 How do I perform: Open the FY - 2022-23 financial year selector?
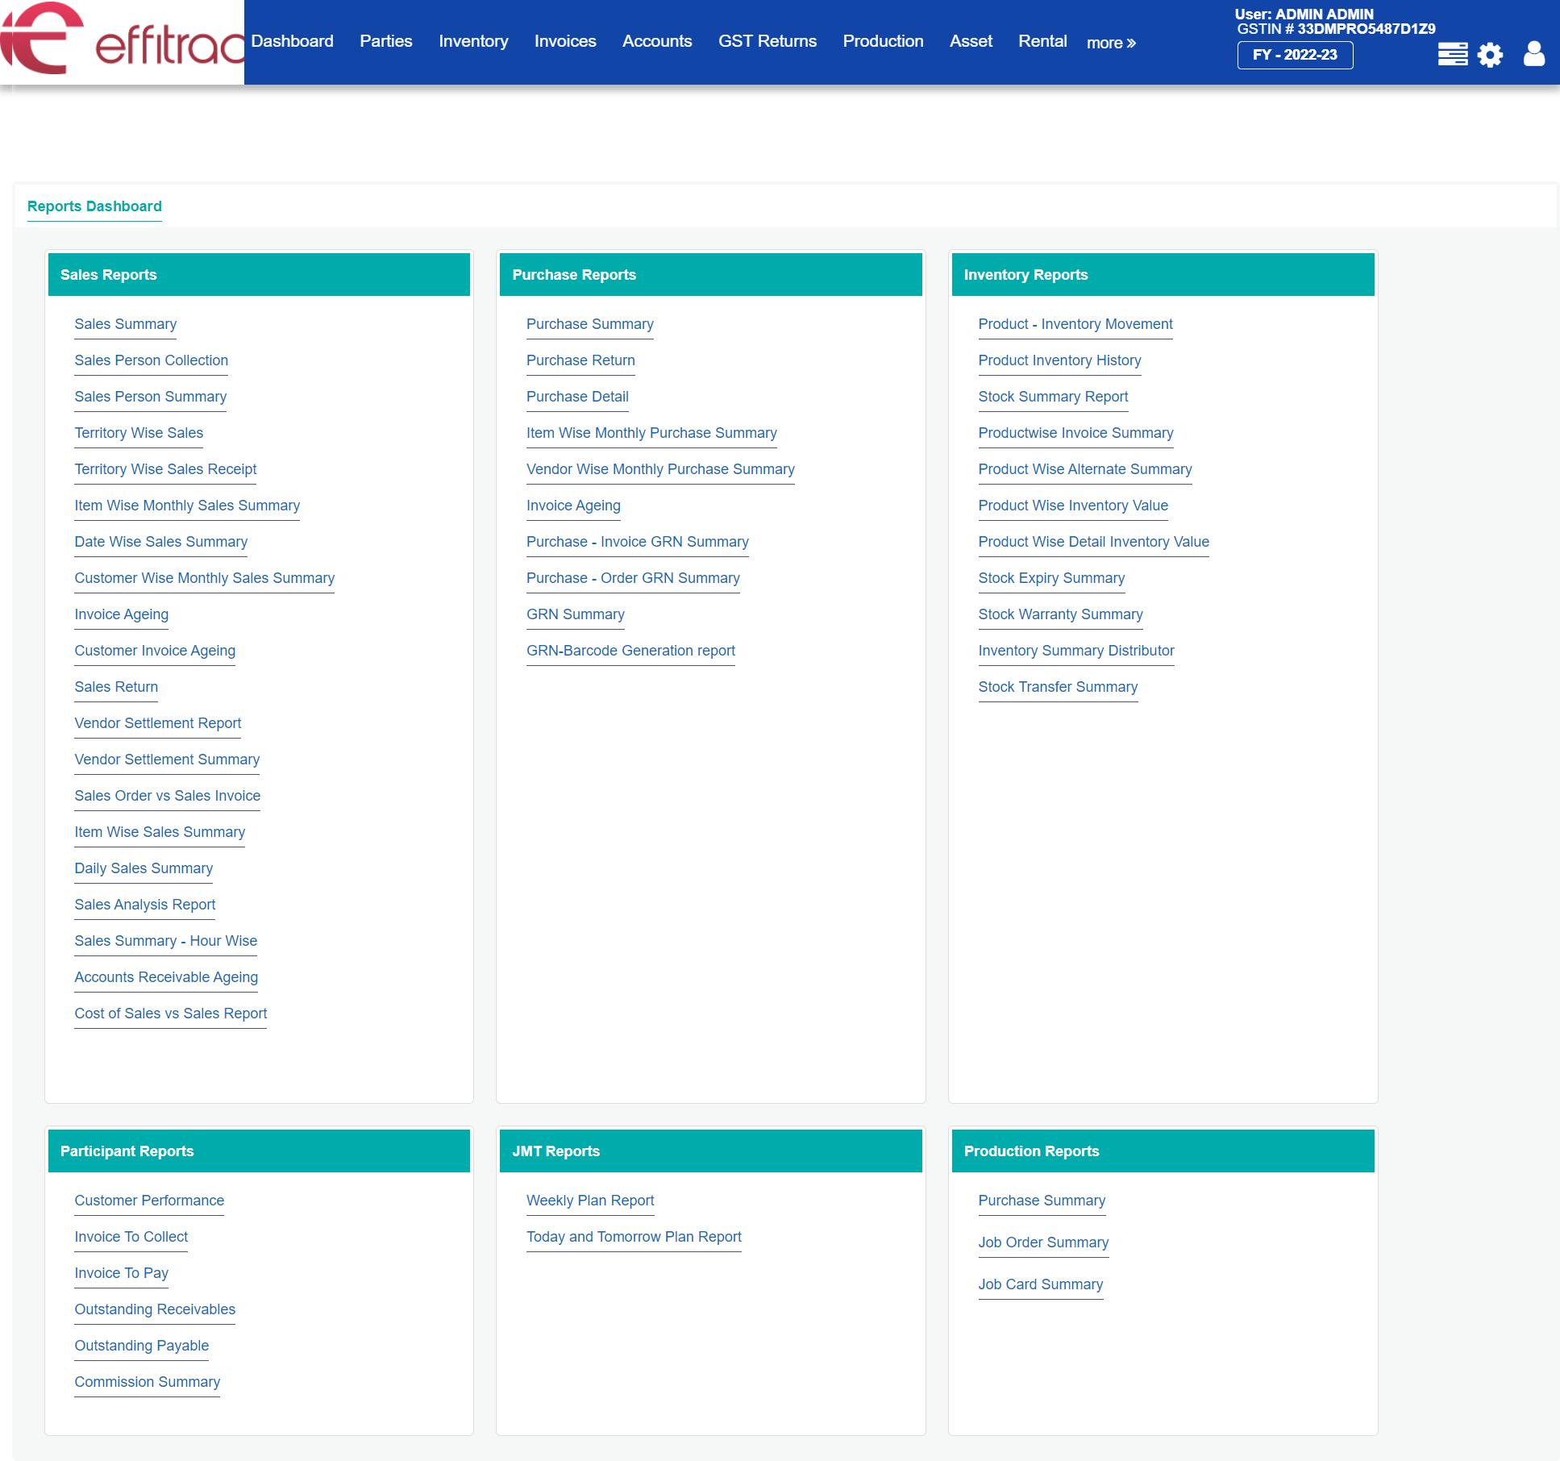tap(1293, 56)
